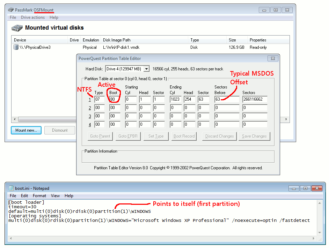Click the Save Changes button

pos(254,136)
